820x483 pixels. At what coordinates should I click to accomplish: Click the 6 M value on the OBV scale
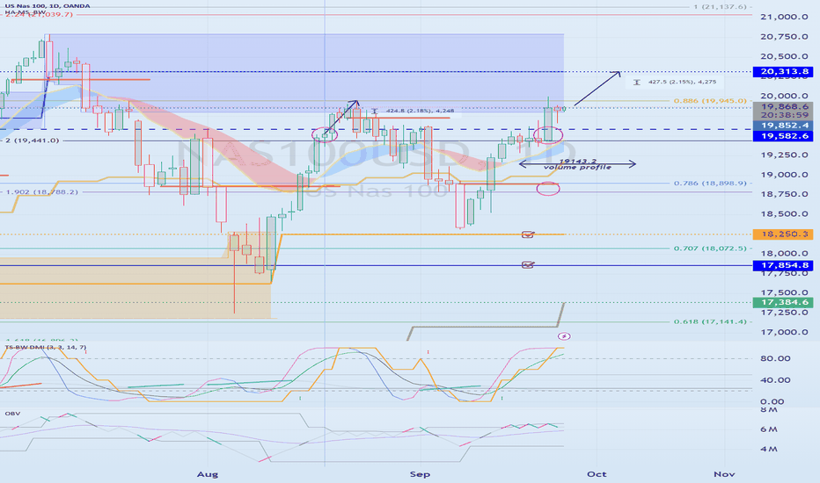768,429
